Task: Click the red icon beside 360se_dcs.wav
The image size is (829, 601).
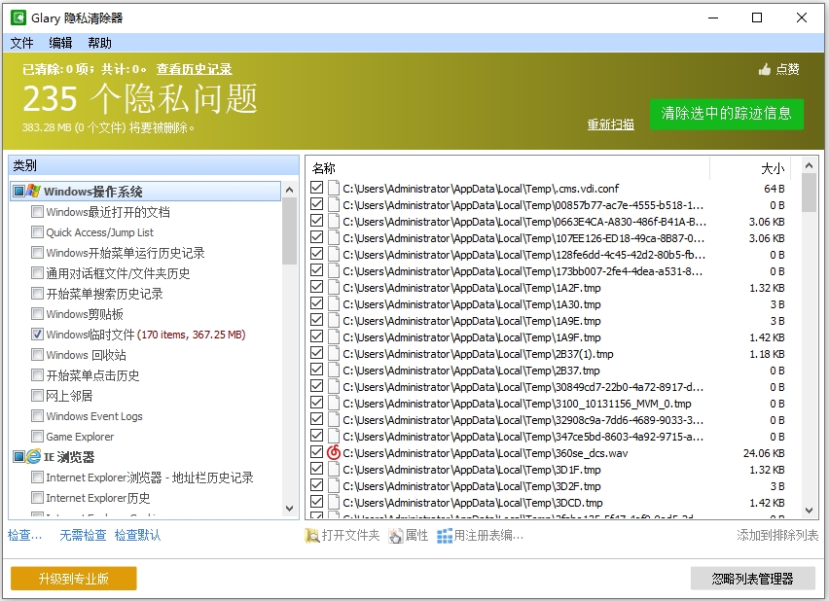Action: pyautogui.click(x=334, y=453)
